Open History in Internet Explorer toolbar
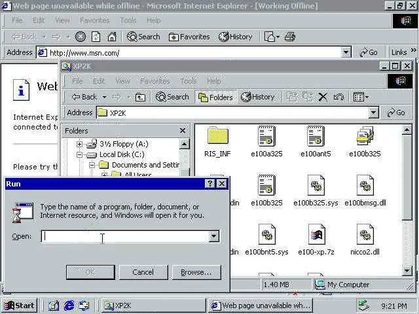Viewport: 419px width, 314px height. (x=236, y=37)
